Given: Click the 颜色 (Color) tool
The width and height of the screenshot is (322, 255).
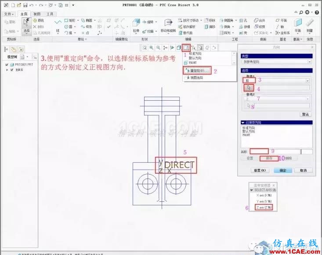Looking at the screenshot, I should click(x=39, y=20).
